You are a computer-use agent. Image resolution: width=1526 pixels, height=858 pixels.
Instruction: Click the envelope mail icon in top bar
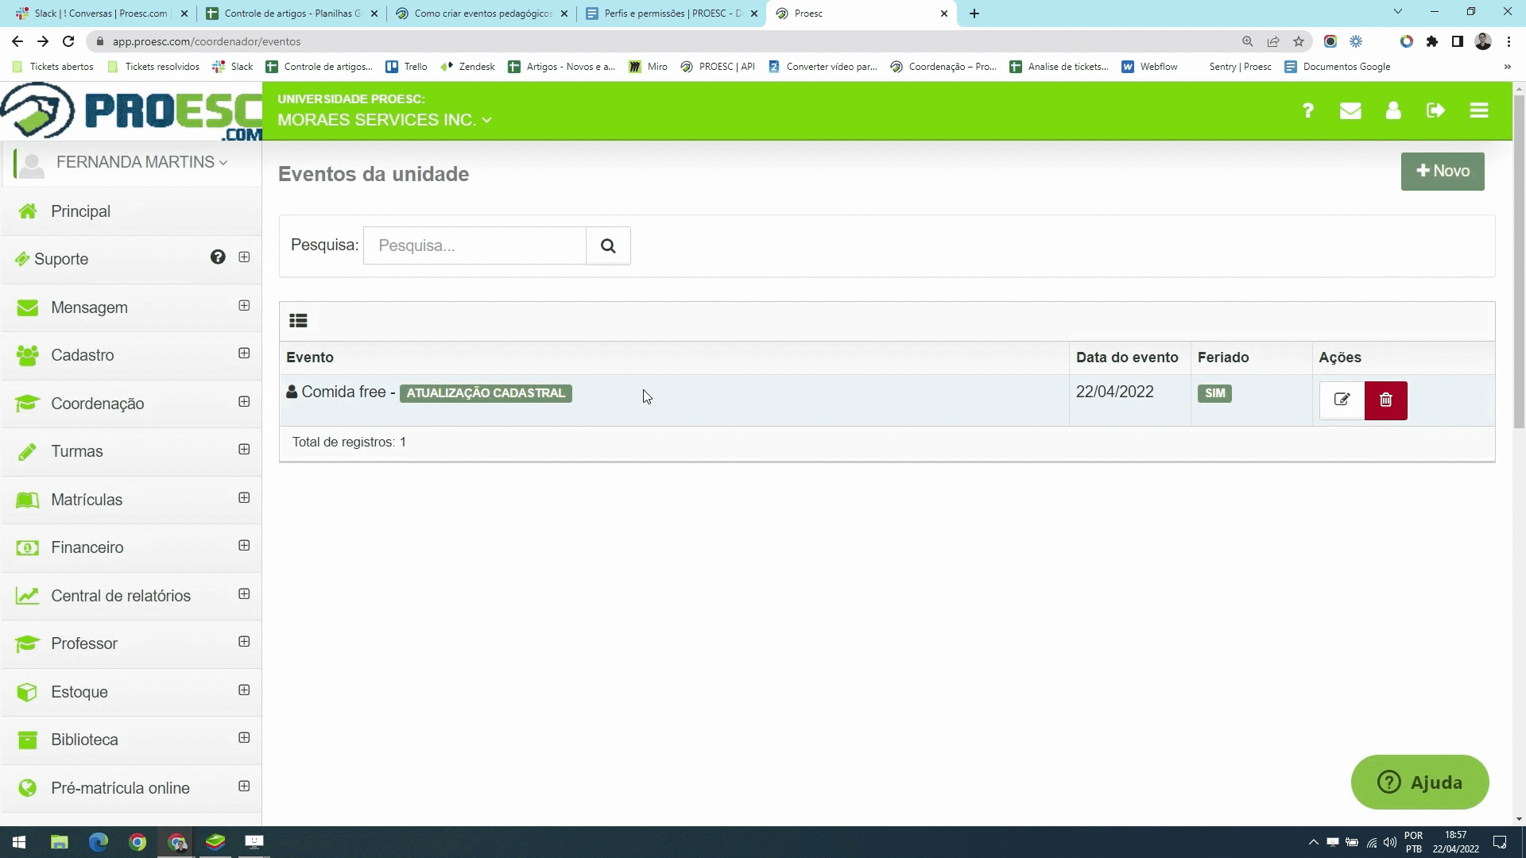[x=1351, y=111]
